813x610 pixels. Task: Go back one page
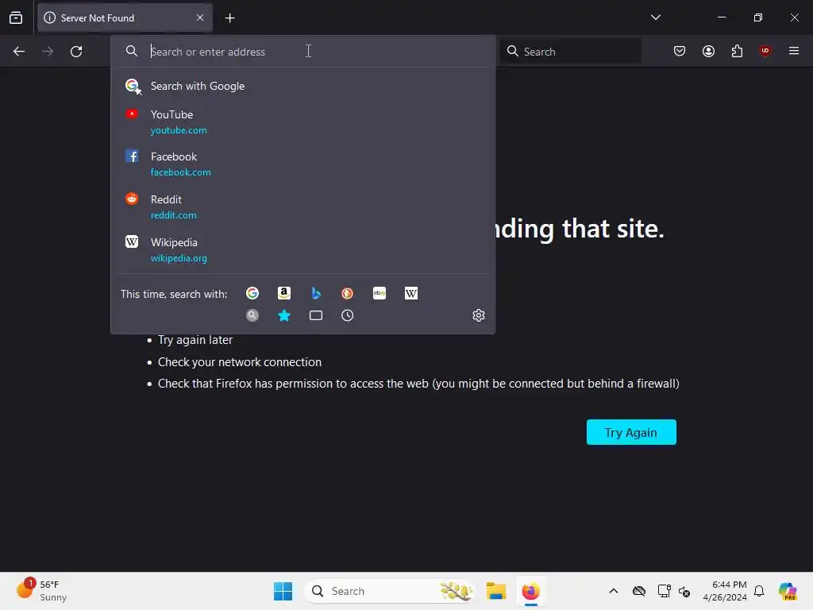pyautogui.click(x=19, y=52)
